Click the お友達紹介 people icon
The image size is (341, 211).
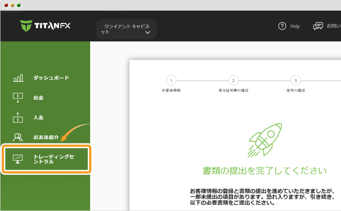click(x=18, y=137)
